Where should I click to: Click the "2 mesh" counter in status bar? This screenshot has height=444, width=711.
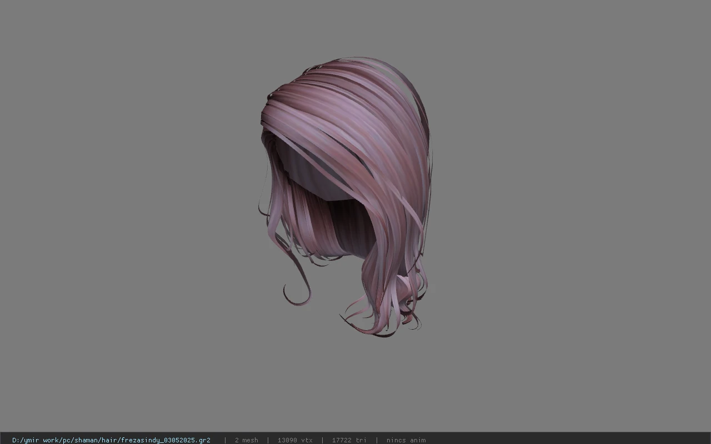coord(246,440)
